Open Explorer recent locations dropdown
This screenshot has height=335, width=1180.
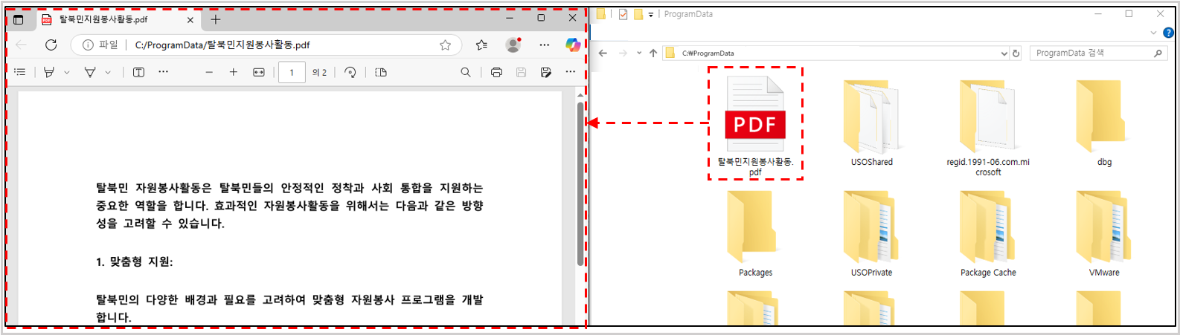[639, 53]
